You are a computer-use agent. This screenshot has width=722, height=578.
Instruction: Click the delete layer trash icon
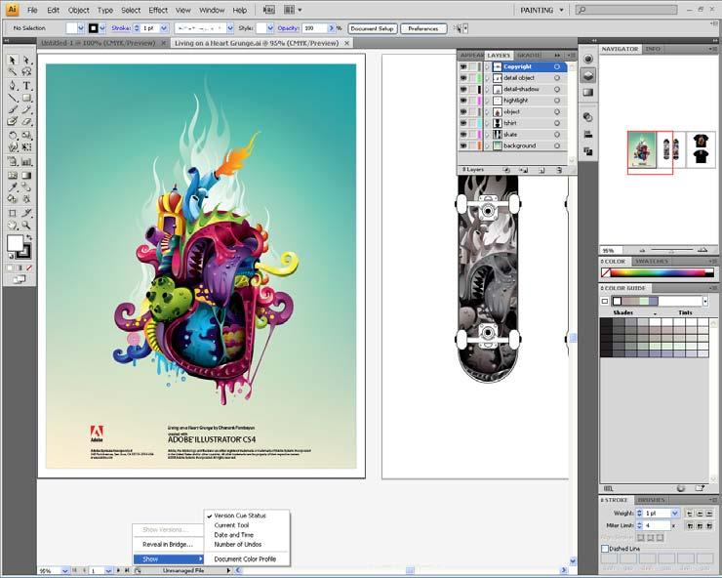pos(559,170)
